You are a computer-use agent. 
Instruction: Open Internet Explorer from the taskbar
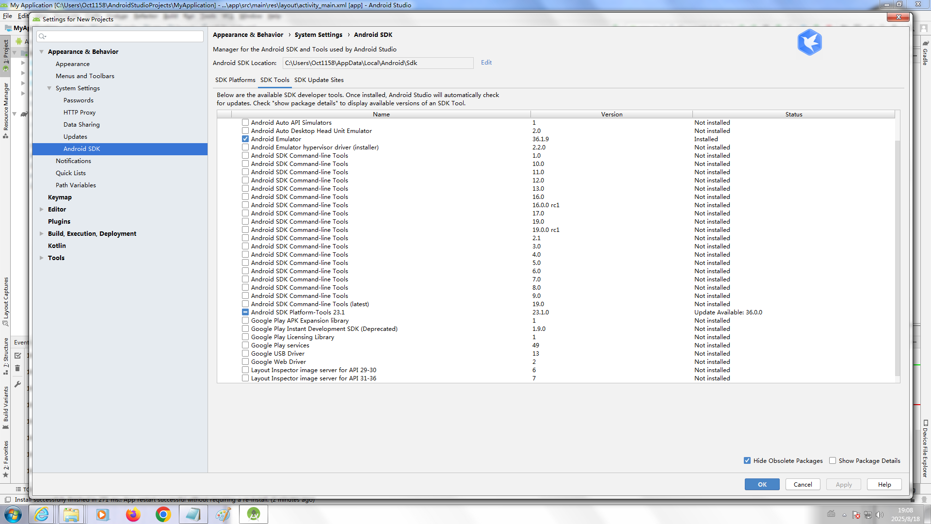(x=42, y=514)
